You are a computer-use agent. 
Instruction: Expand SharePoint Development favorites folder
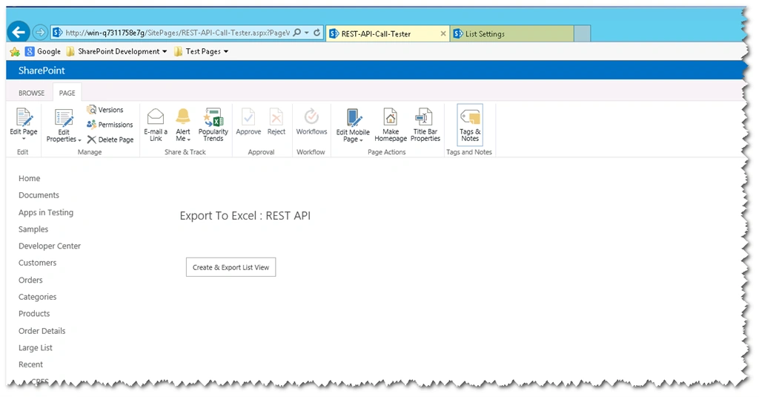117,51
